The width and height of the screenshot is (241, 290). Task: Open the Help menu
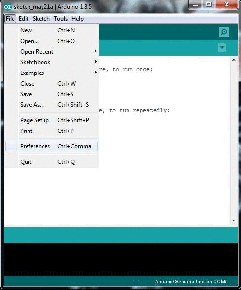[x=77, y=19]
